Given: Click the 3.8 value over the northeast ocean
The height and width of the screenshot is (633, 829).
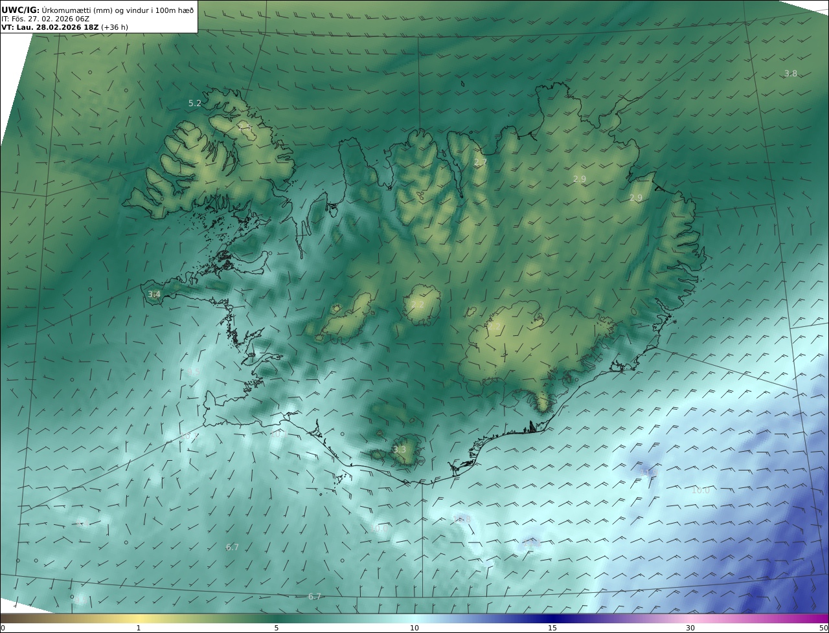Looking at the screenshot, I should 791,74.
